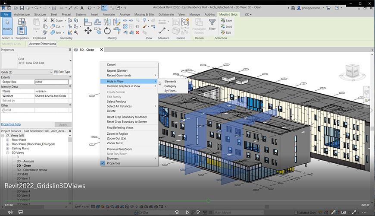Open the type selector dropdown for Grid
Viewport: 375px width, 216px height.
[70, 61]
